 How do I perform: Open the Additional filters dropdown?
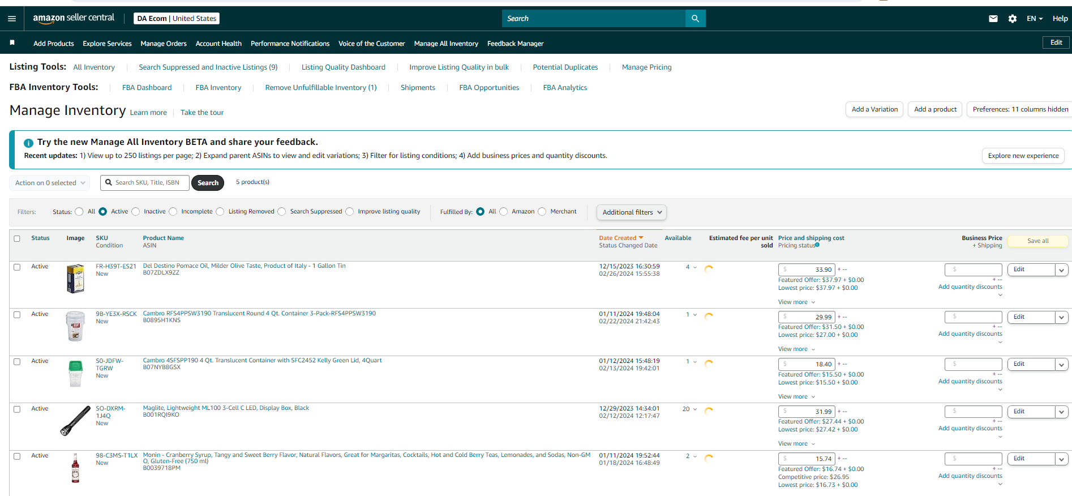[632, 212]
